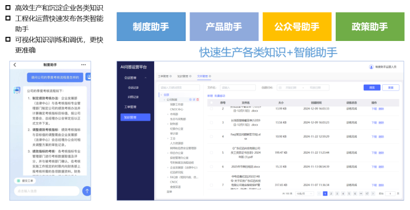The height and width of the screenshot is (210, 410).
Task: Add subfolder using plus icon beside 公司制度
Action: pos(190,100)
